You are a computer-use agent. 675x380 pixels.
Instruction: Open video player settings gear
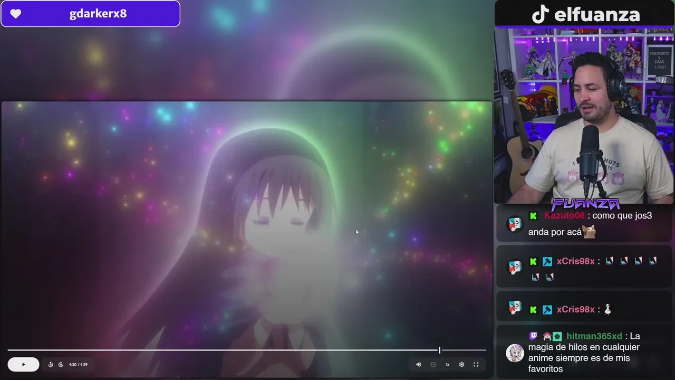coord(461,364)
